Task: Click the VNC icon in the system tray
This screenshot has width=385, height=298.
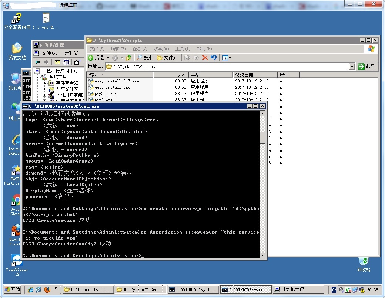Action: coord(348,290)
